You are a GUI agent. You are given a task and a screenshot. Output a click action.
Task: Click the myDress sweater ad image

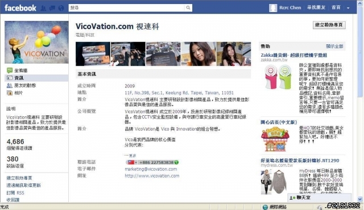[274, 182]
